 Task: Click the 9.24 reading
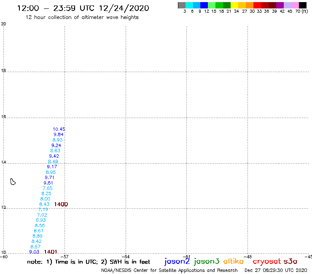[56, 145]
